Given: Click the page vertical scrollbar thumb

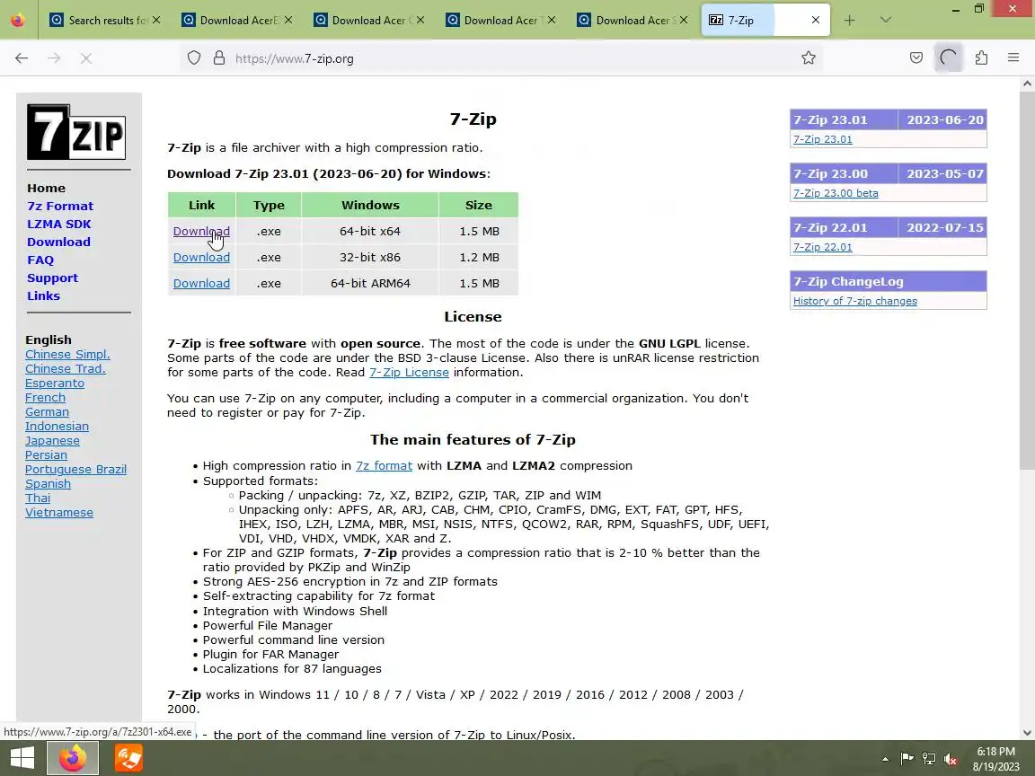Looking at the screenshot, I should pos(1026,280).
